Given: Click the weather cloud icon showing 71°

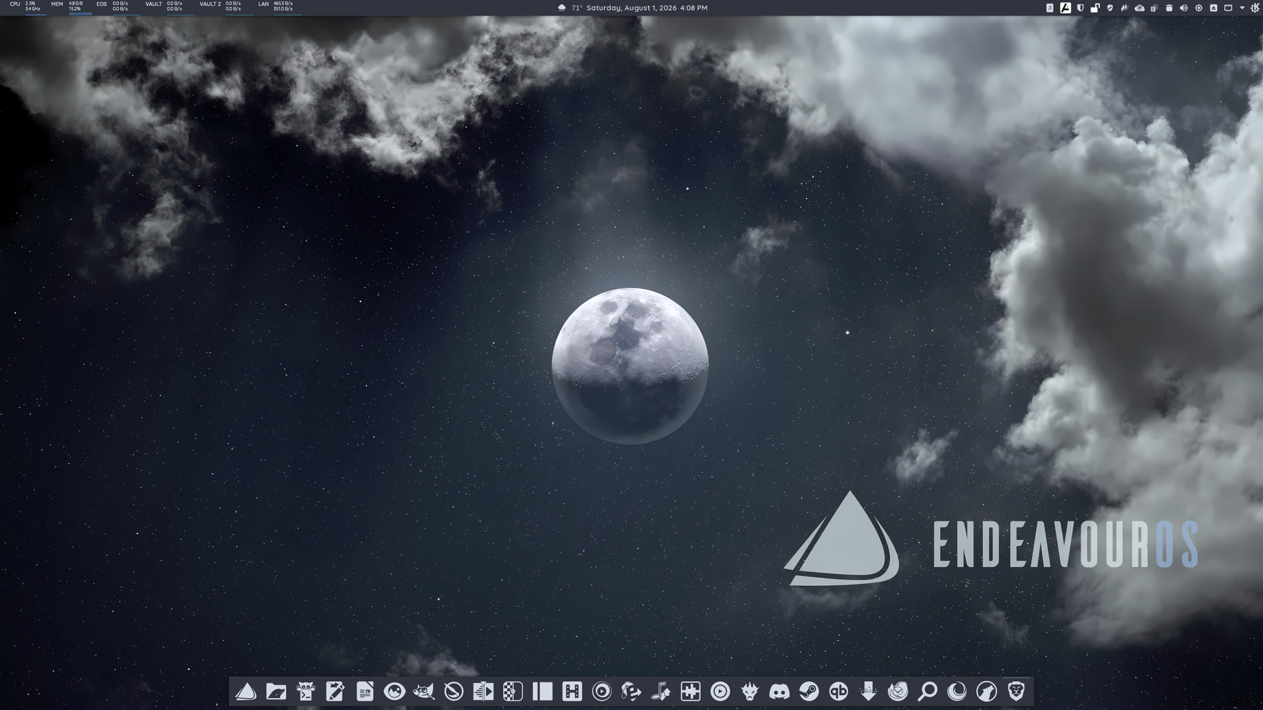Looking at the screenshot, I should click(x=562, y=8).
